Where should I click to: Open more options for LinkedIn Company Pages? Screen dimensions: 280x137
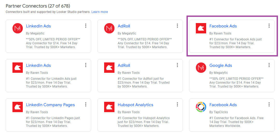[x=86, y=104]
